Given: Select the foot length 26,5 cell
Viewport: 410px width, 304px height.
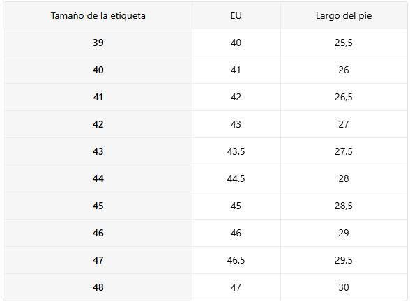Looking at the screenshot, I should (x=344, y=97).
